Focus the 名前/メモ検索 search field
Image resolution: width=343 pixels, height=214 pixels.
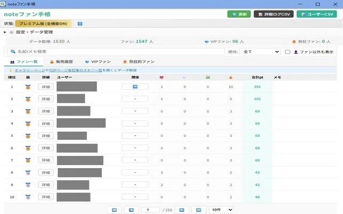pos(116,51)
